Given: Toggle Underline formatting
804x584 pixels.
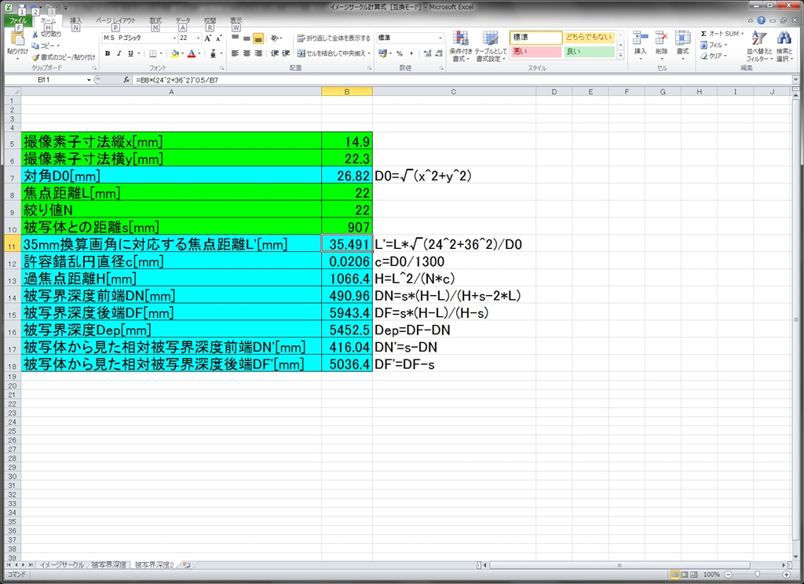Looking at the screenshot, I should (131, 53).
